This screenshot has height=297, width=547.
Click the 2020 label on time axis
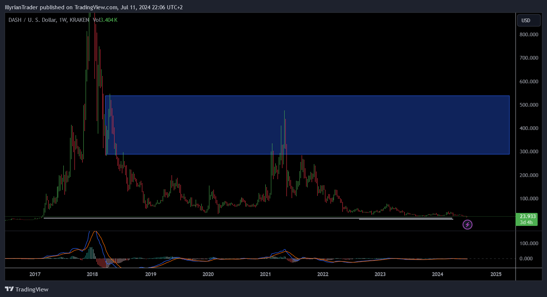[208, 274]
